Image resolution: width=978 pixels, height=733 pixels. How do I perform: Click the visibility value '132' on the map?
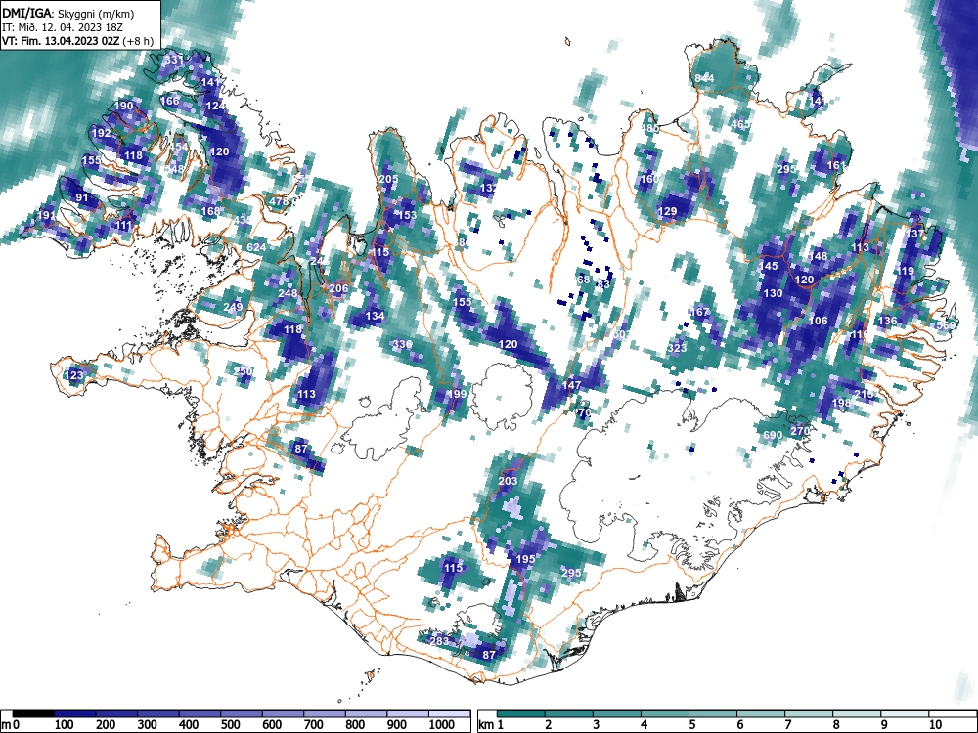click(x=489, y=188)
